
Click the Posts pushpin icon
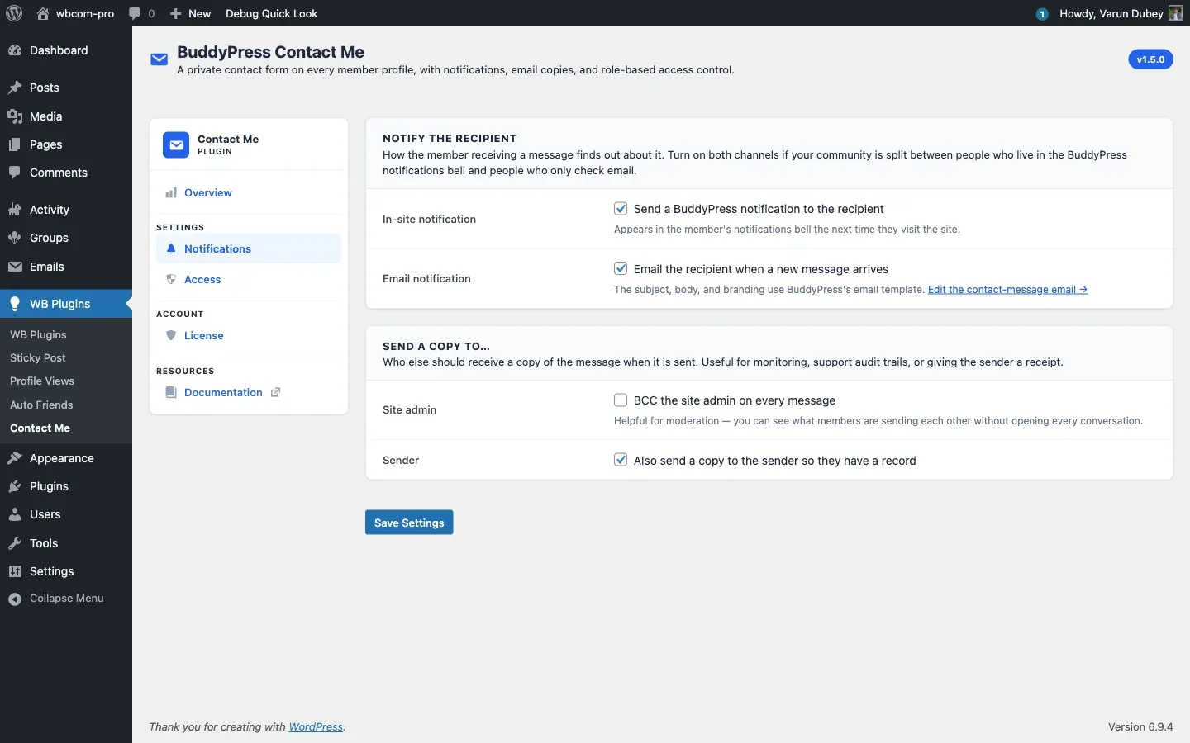(15, 88)
